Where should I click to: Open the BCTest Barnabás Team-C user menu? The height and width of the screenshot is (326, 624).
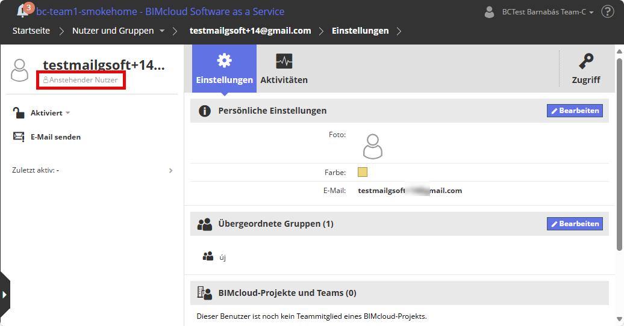[x=539, y=11]
